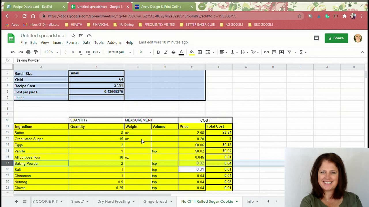Viewport: 369px width, 207px height.
Task: Format as currency
Action: coord(65,52)
